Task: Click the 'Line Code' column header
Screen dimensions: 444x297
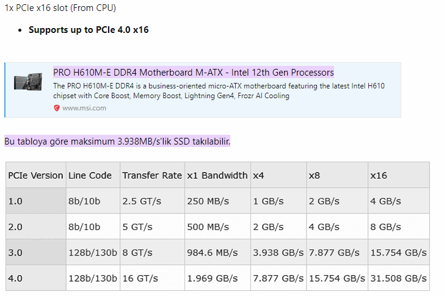Action: click(90, 175)
